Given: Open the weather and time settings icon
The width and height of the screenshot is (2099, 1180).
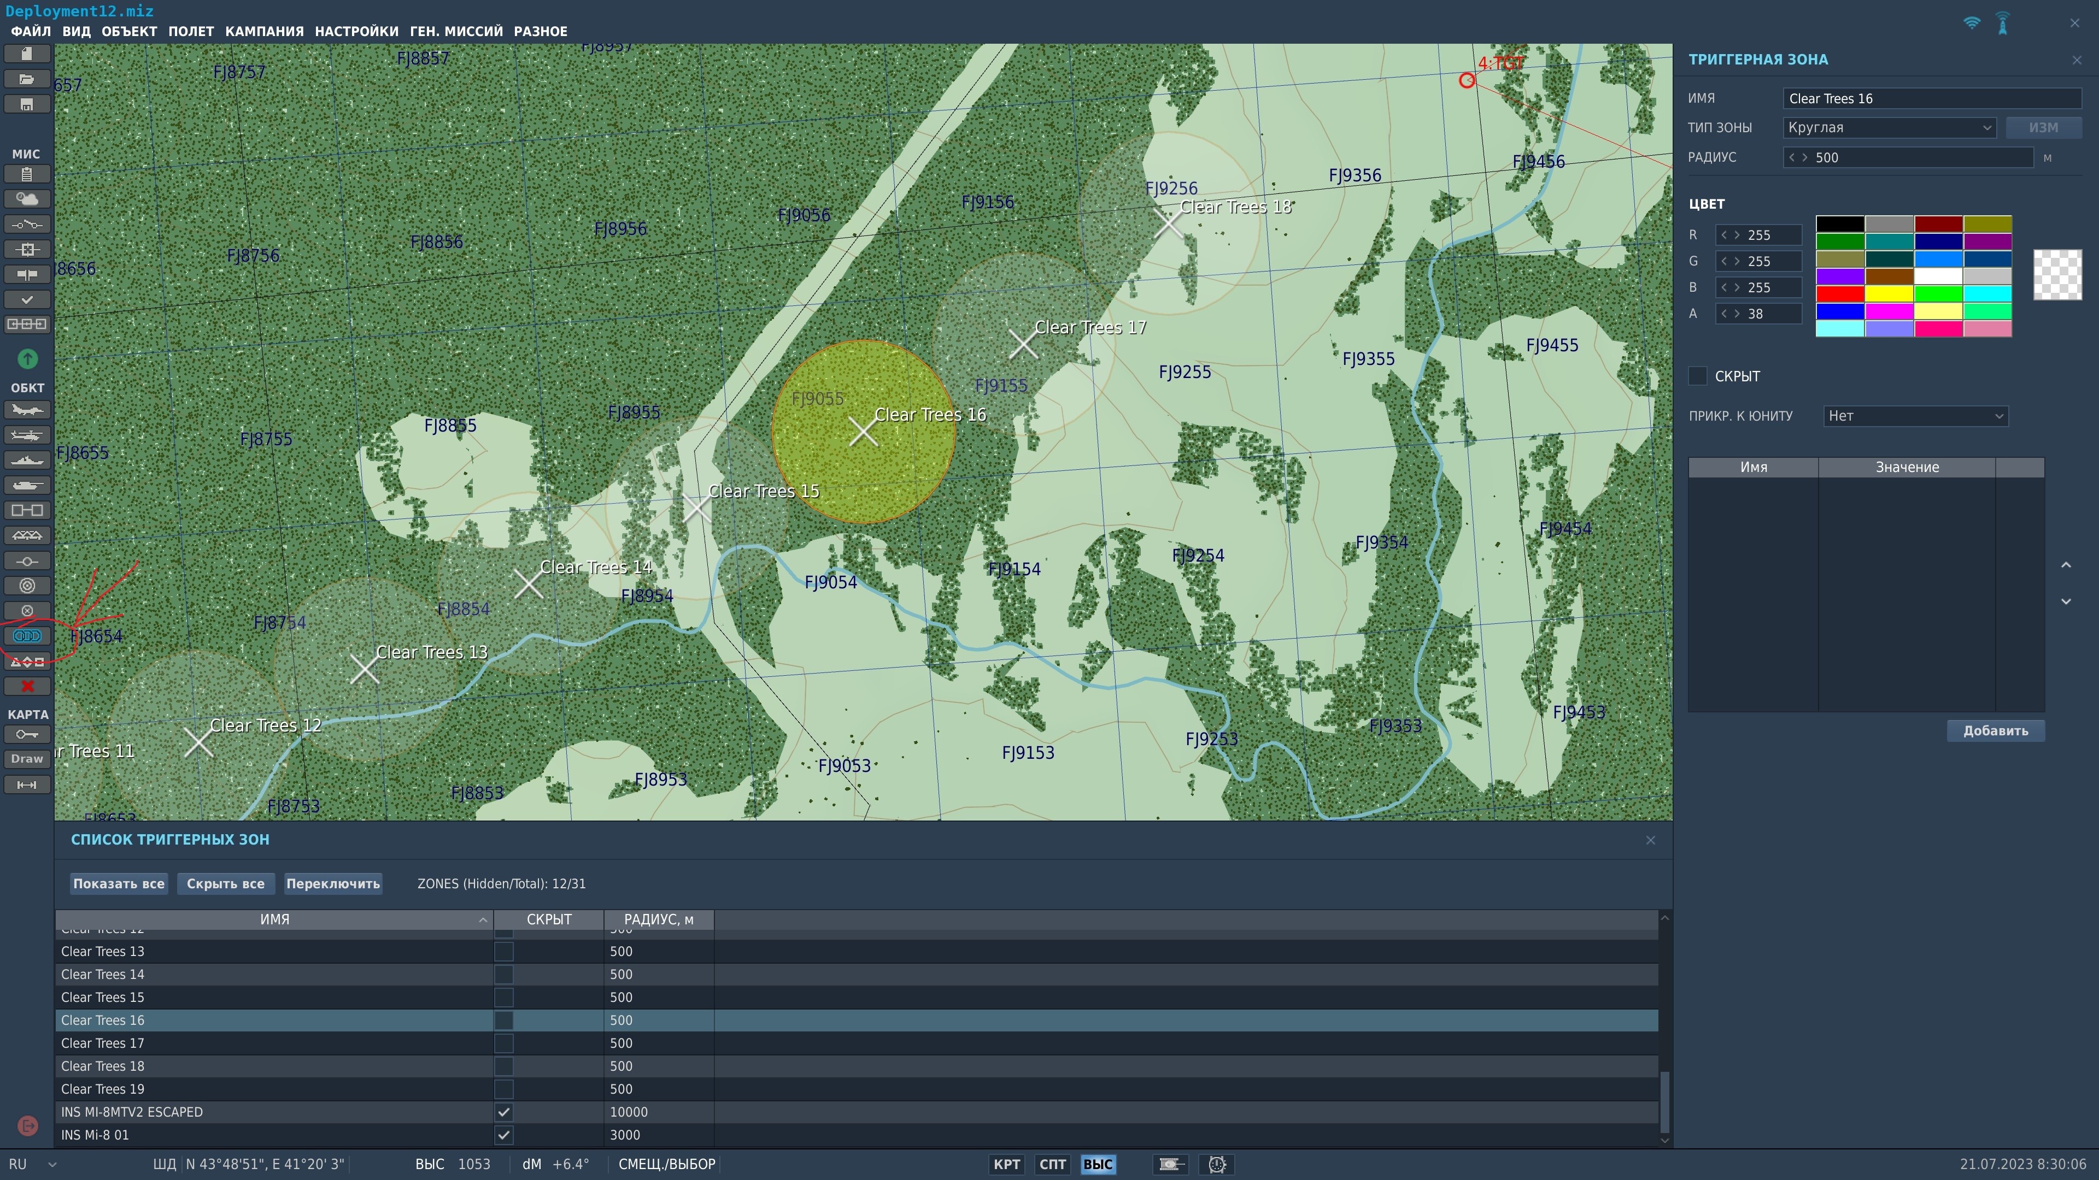Looking at the screenshot, I should [x=27, y=199].
